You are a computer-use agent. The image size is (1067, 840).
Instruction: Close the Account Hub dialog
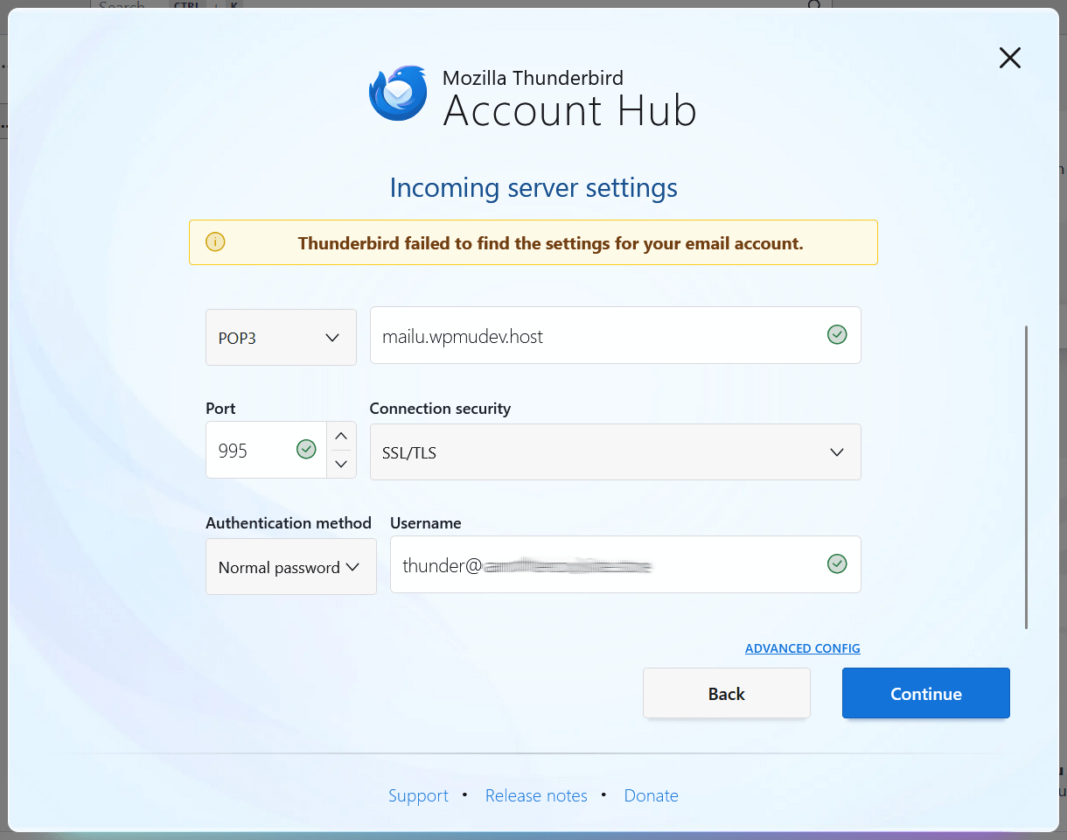pos(1009,58)
